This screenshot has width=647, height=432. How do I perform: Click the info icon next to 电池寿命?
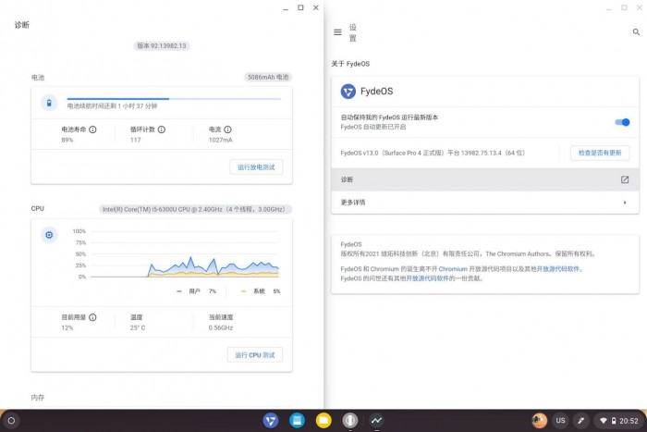click(93, 130)
